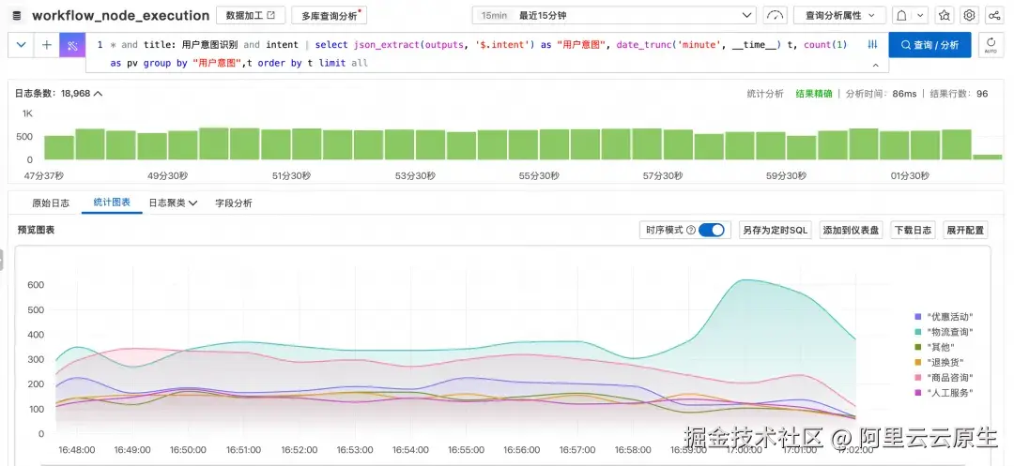
Task: Click the last short green histogram bar
Action: click(x=988, y=157)
